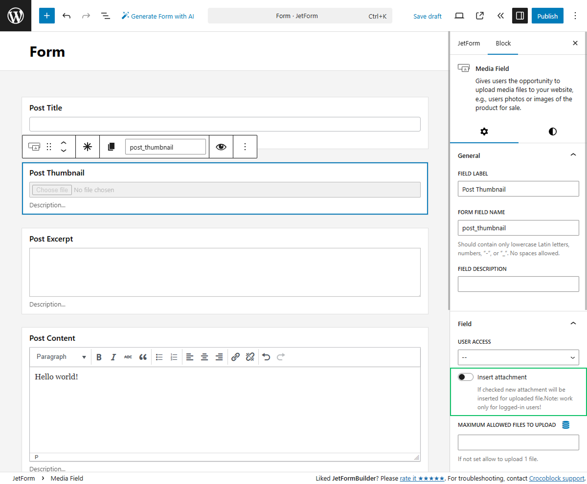The image size is (587, 484).
Task: Collapse the Field section
Action: tap(573, 323)
